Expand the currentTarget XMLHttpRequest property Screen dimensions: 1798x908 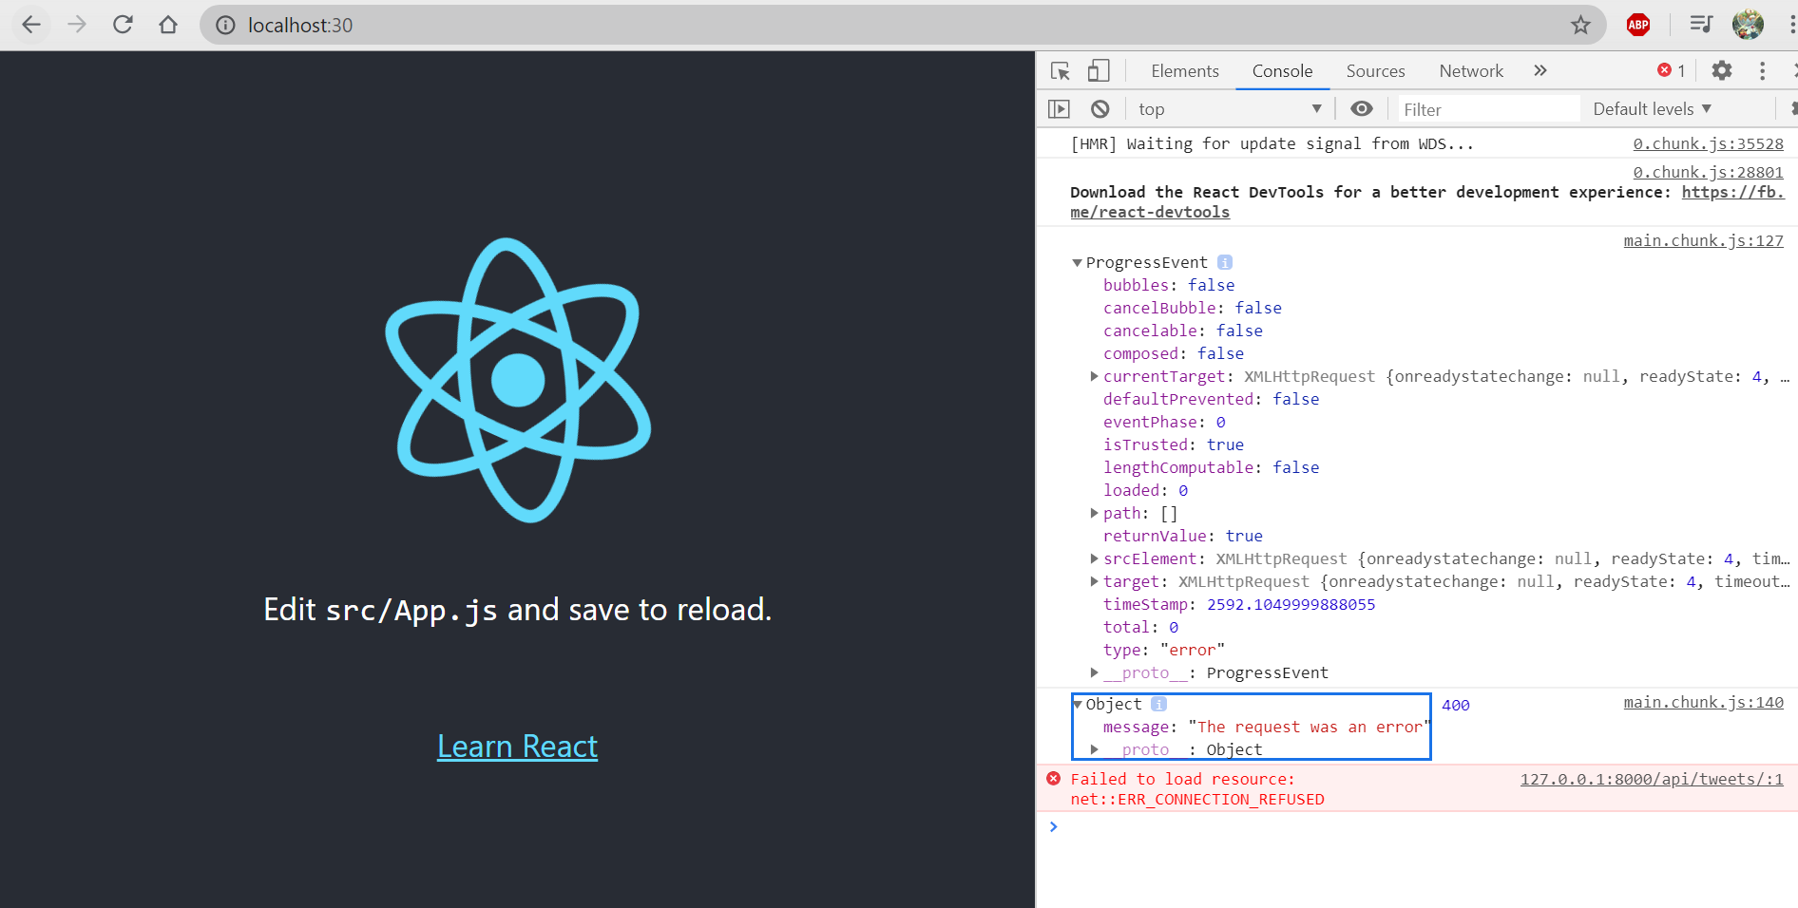click(x=1094, y=376)
